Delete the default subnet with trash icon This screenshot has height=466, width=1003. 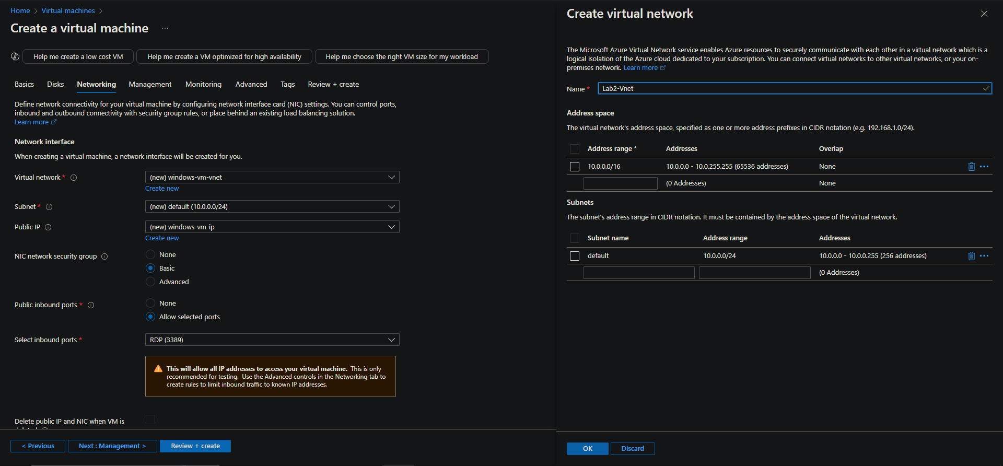[971, 256]
